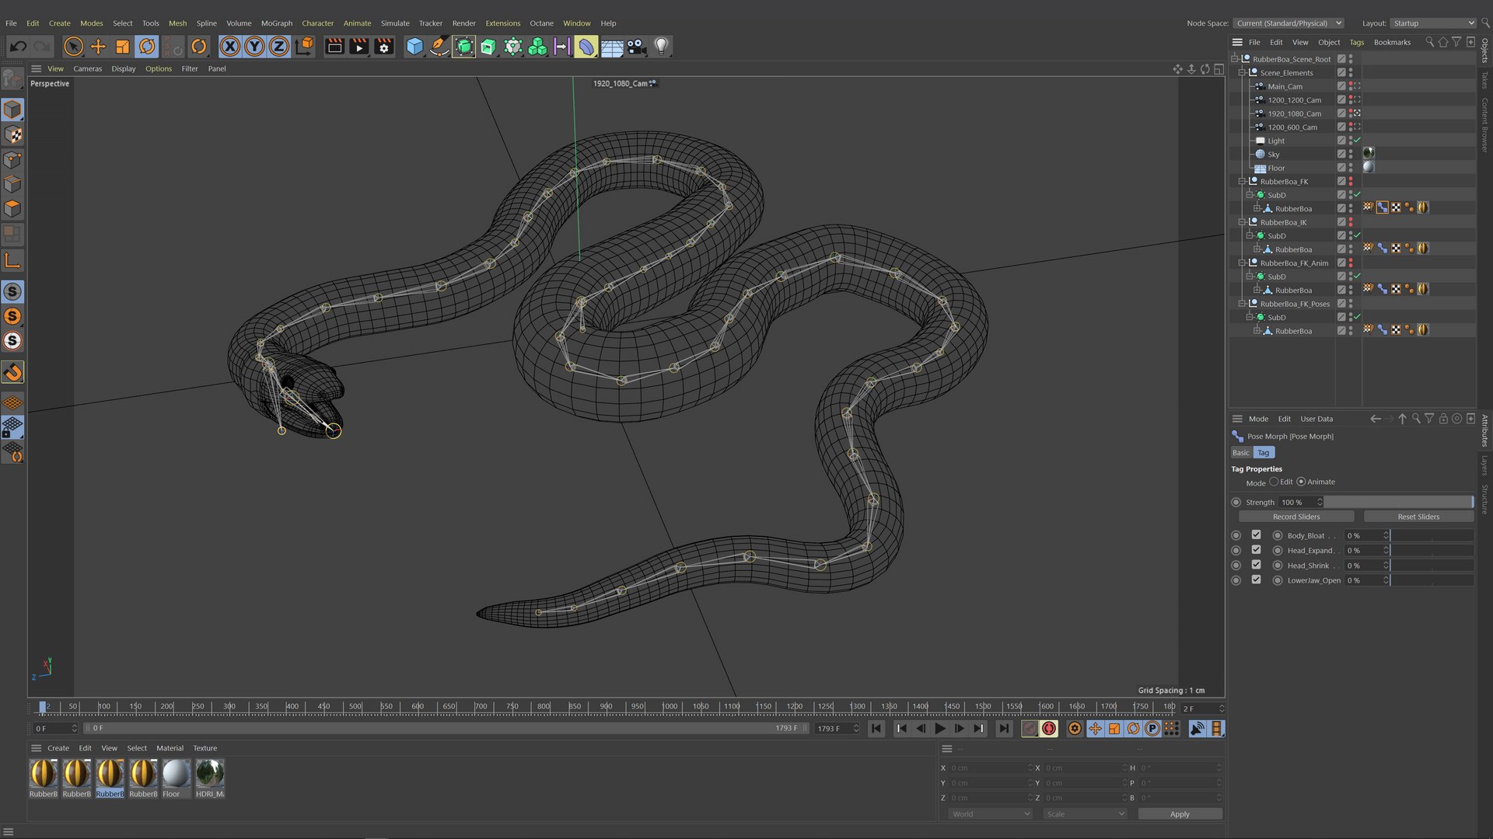Open the Layout Startup dropdown
Image resolution: width=1493 pixels, height=839 pixels.
tap(1432, 23)
